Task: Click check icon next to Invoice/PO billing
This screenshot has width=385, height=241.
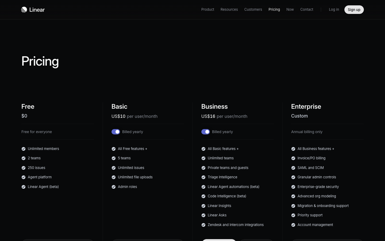Action: tap(293, 158)
